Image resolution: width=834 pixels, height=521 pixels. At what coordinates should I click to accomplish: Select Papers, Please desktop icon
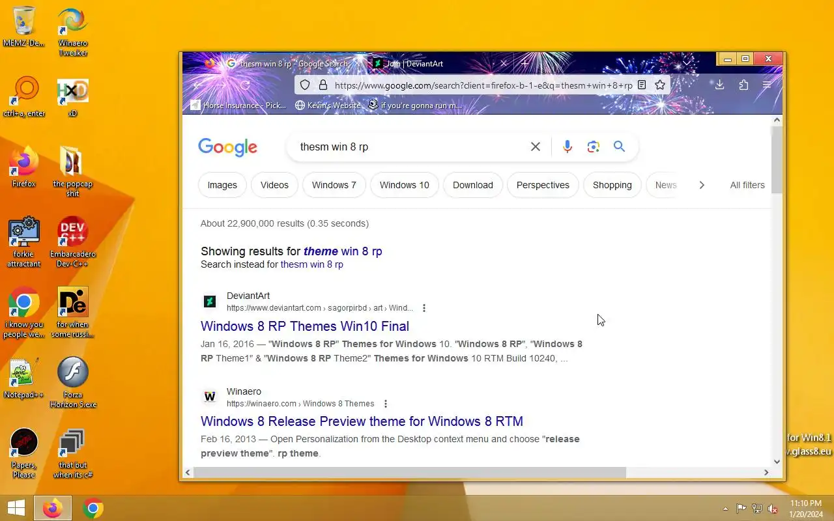tap(24, 453)
